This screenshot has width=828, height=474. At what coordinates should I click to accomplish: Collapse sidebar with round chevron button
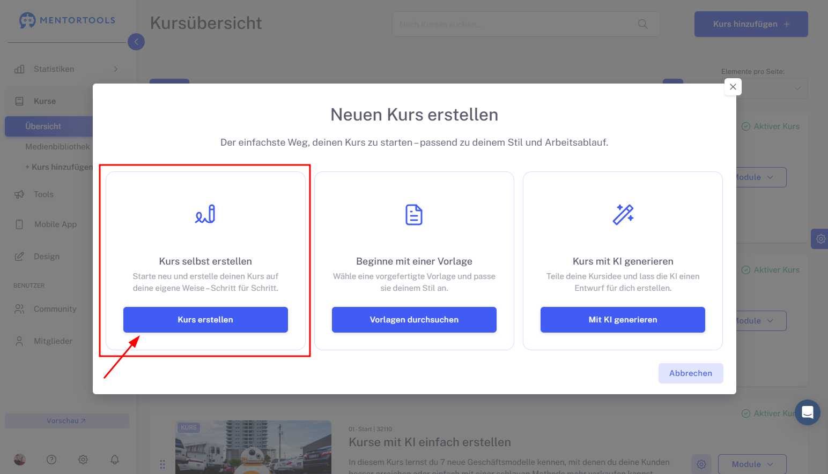tap(136, 42)
